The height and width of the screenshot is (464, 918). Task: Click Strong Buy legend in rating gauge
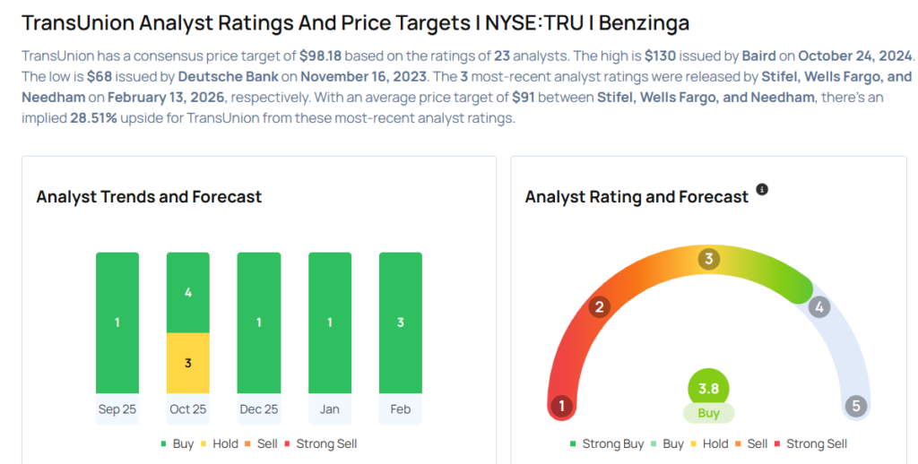pyautogui.click(x=608, y=443)
